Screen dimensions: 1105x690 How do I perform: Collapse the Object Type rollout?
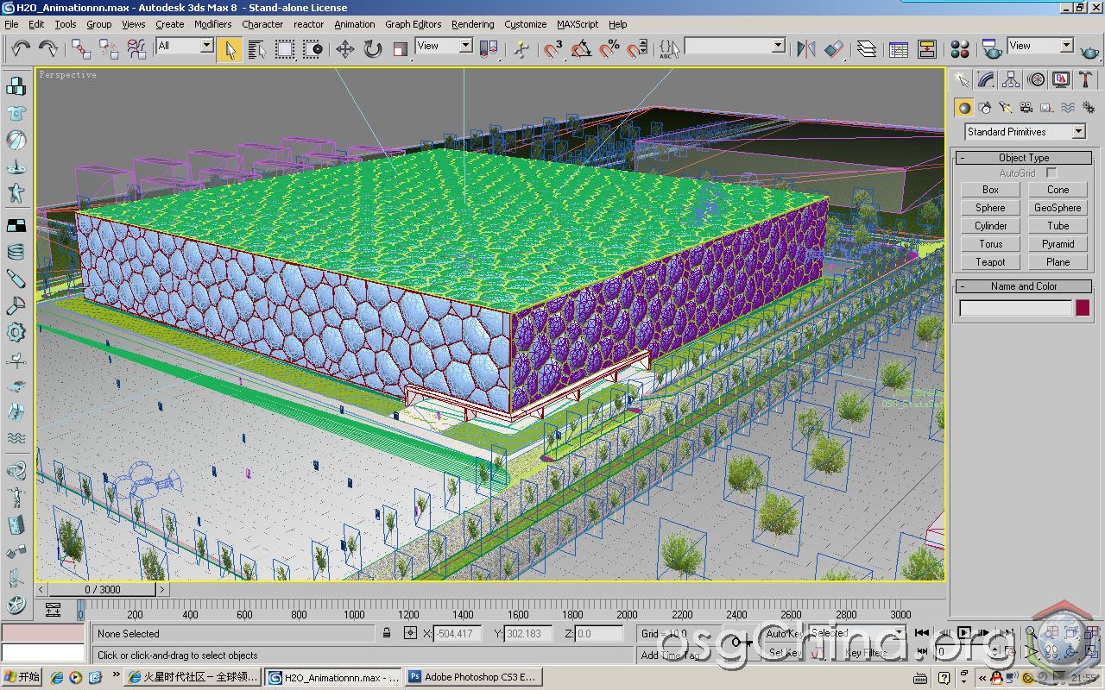coord(1024,158)
